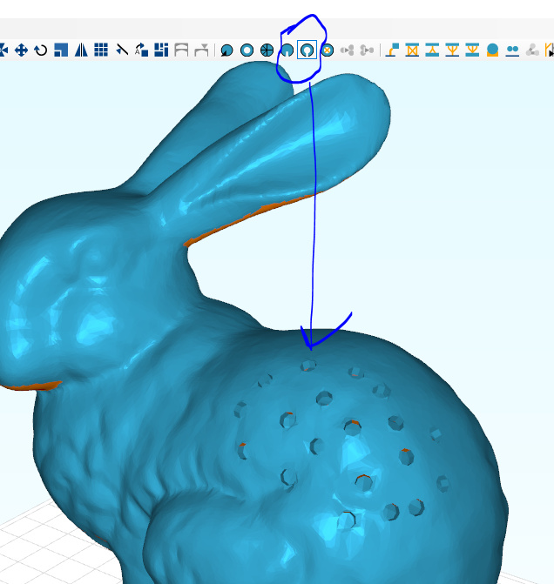Click the highlighted boxed dig-hole icon

307,50
